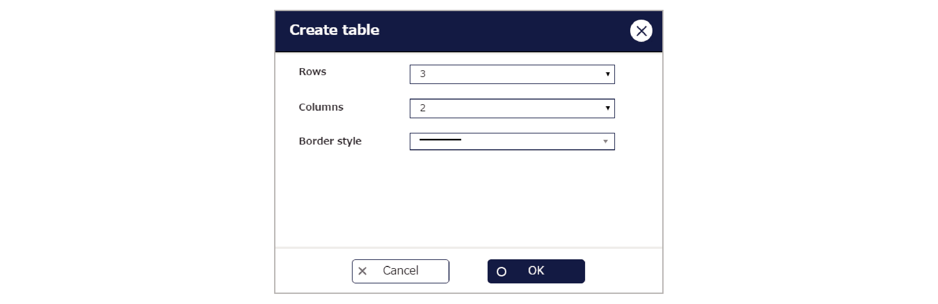Confirm table creation with OK
Screen dimensions: 938x304
tap(535, 271)
